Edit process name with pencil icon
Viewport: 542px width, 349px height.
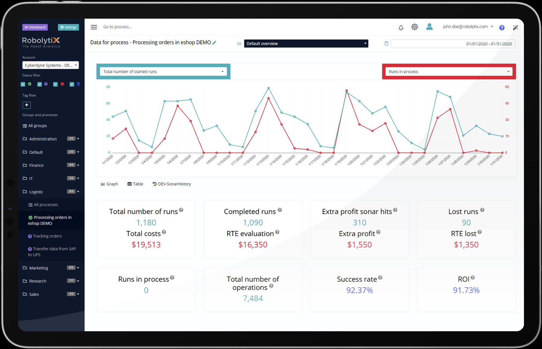214,42
